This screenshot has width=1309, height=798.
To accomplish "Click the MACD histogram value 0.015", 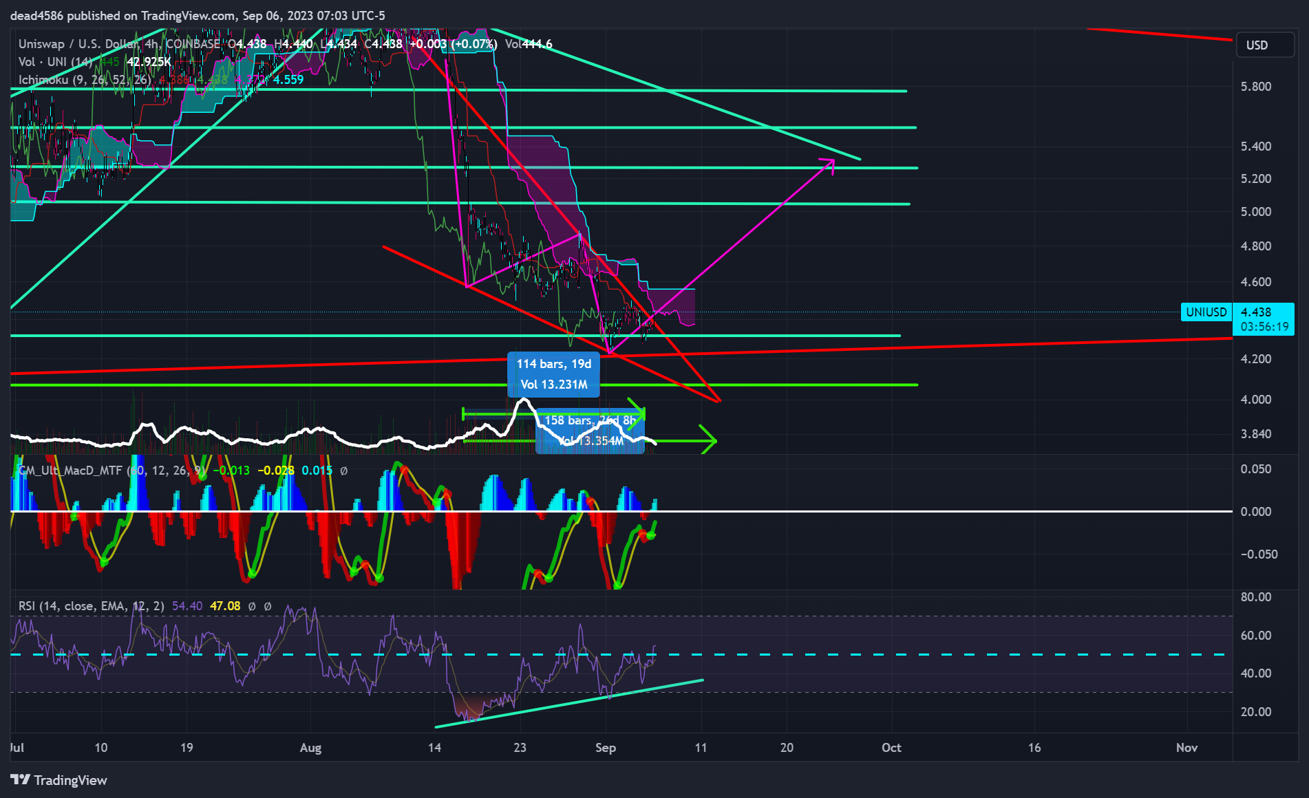I will (317, 470).
